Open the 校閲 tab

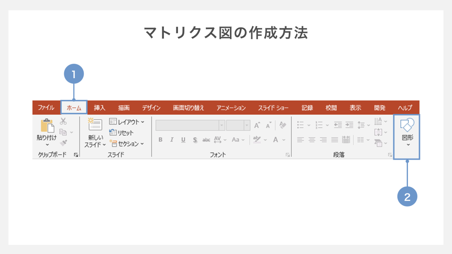pyautogui.click(x=331, y=108)
